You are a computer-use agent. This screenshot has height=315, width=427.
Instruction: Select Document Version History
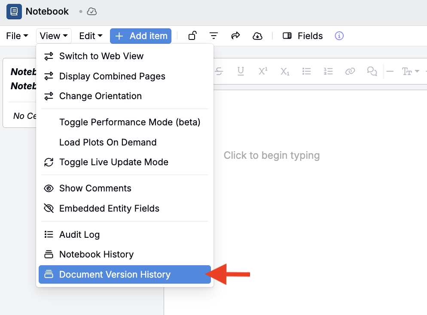point(115,275)
